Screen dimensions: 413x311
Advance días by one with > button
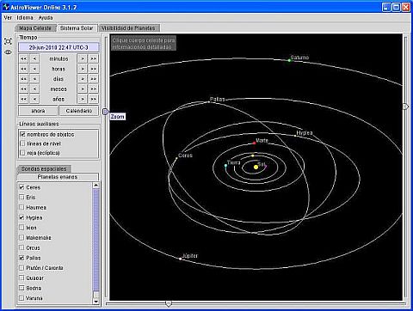click(83, 79)
